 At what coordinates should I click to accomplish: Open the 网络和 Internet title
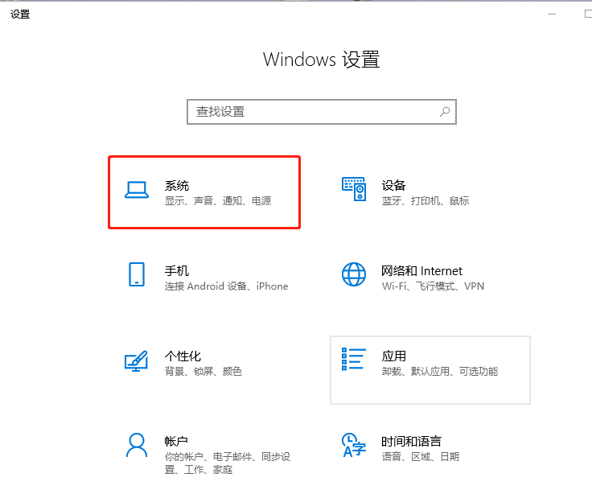[x=421, y=271]
